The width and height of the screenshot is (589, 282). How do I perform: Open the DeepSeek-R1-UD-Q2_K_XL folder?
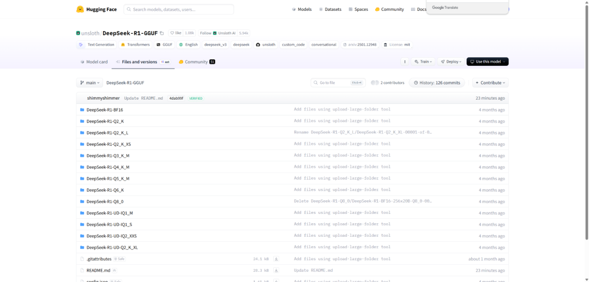click(112, 248)
